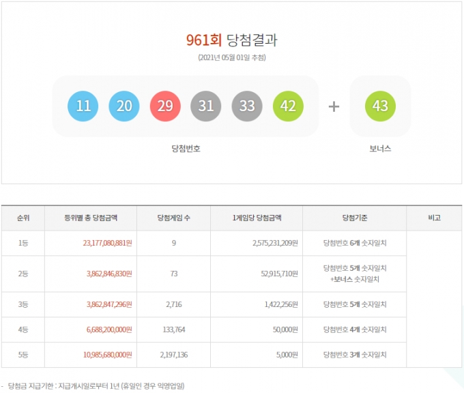Click the green bonus ball 43

(x=380, y=106)
